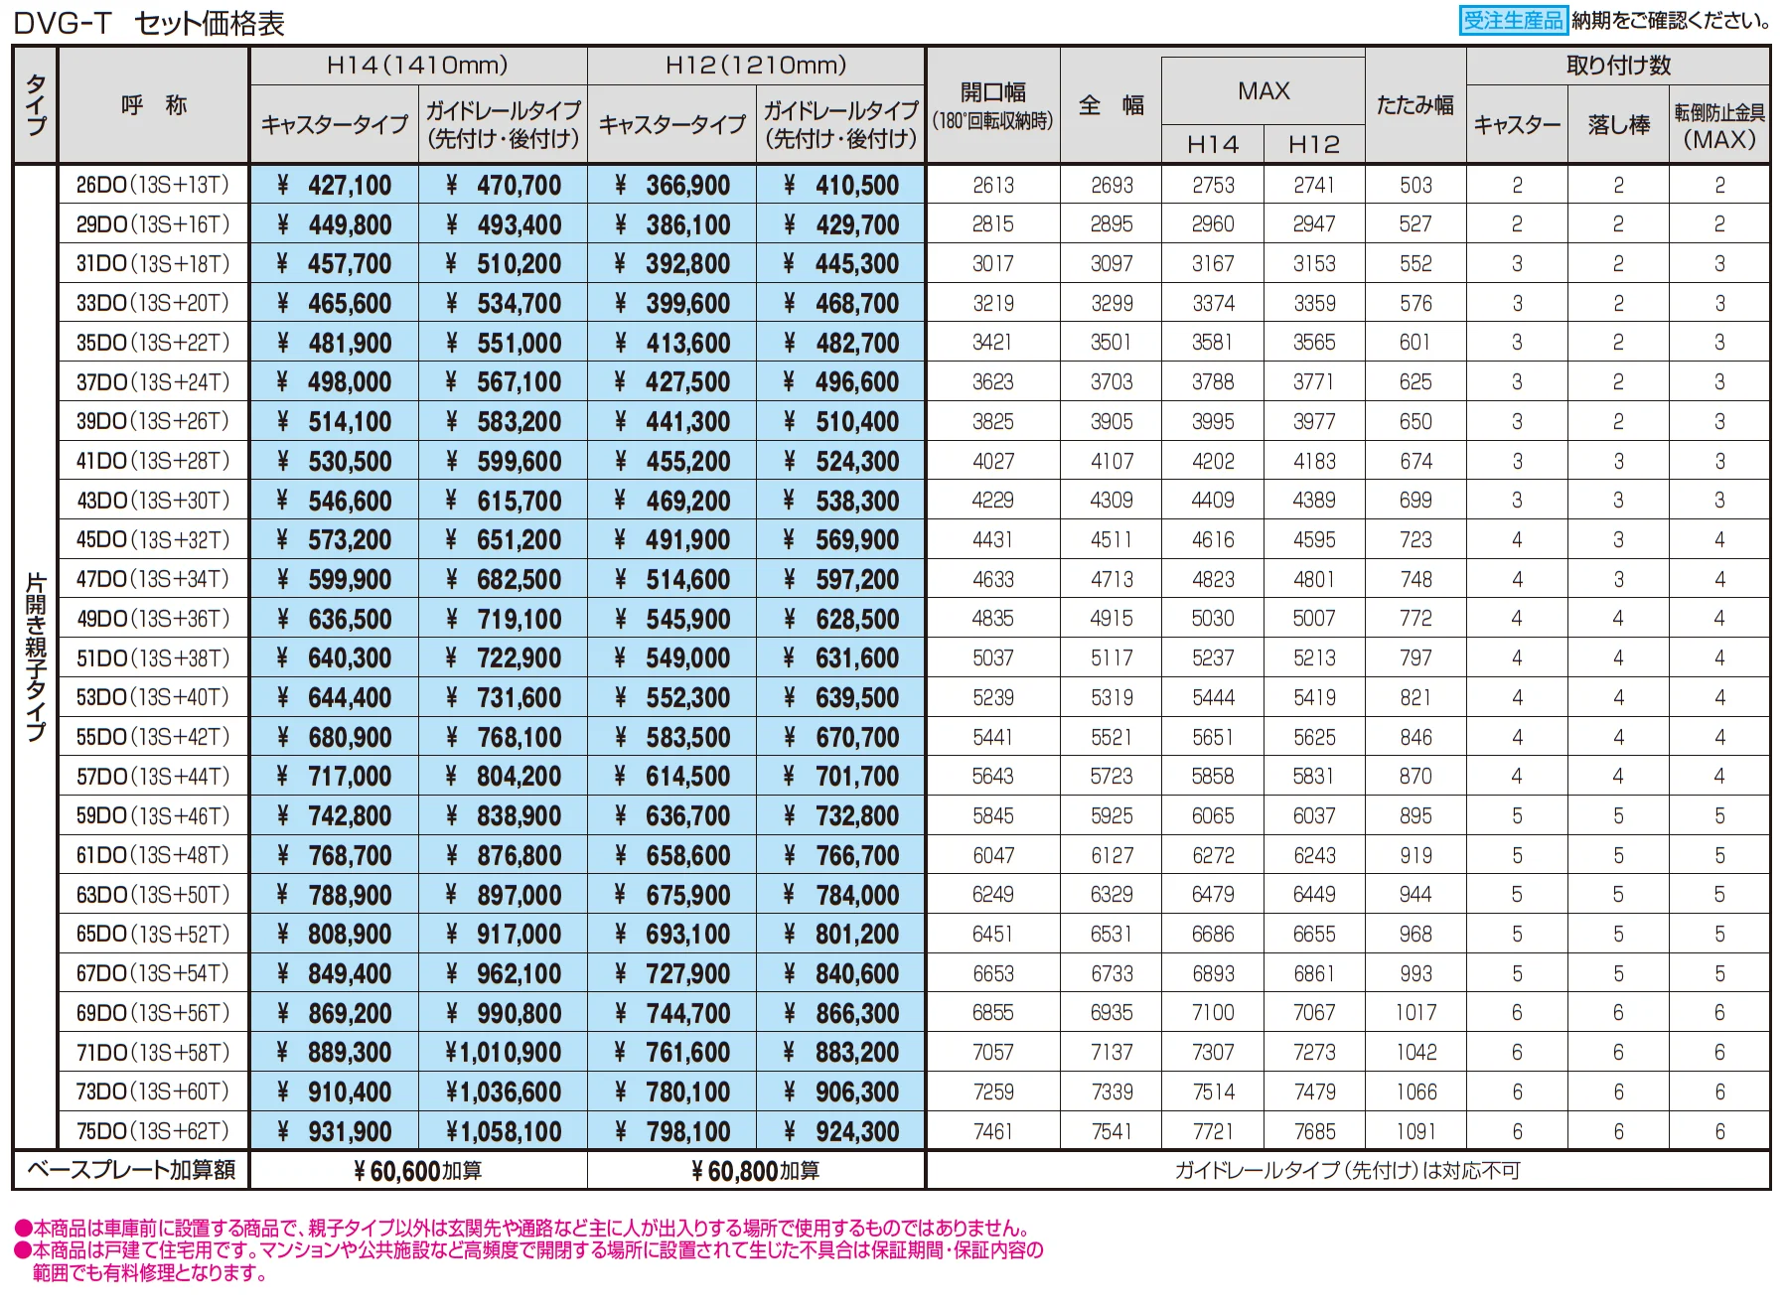Select row name "49DO(13S+36T)"
Screen dimensions: 1786x1310
pyautogui.click(x=153, y=619)
